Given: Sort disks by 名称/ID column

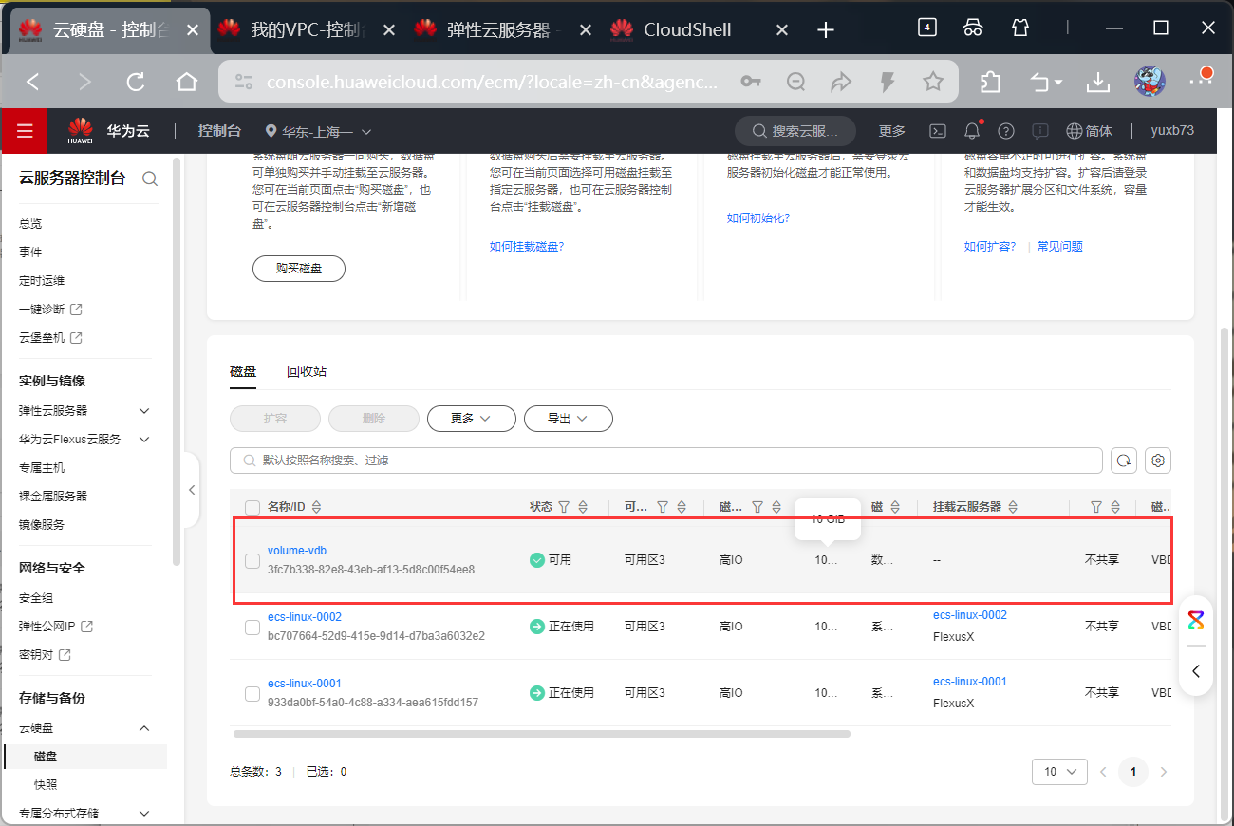Looking at the screenshot, I should (x=317, y=507).
